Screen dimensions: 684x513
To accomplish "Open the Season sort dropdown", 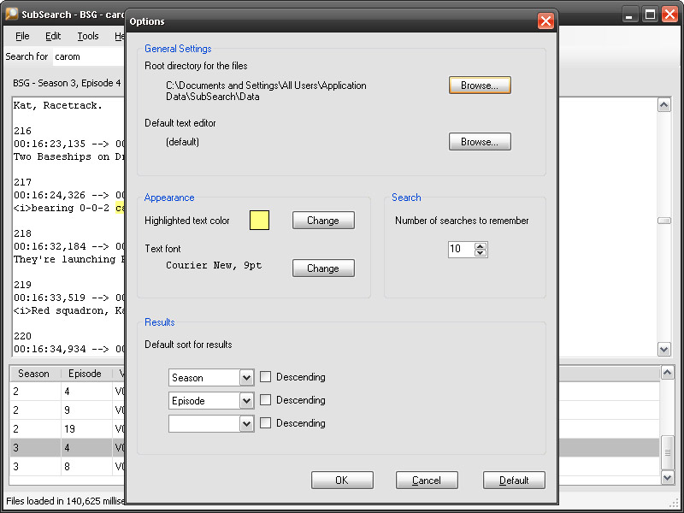I will click(247, 377).
